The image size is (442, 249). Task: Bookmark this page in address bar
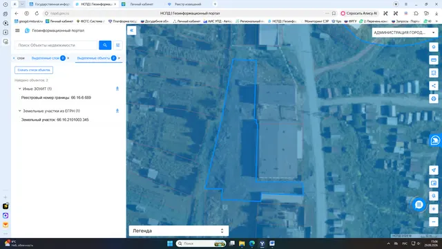pyautogui.click(x=334, y=13)
